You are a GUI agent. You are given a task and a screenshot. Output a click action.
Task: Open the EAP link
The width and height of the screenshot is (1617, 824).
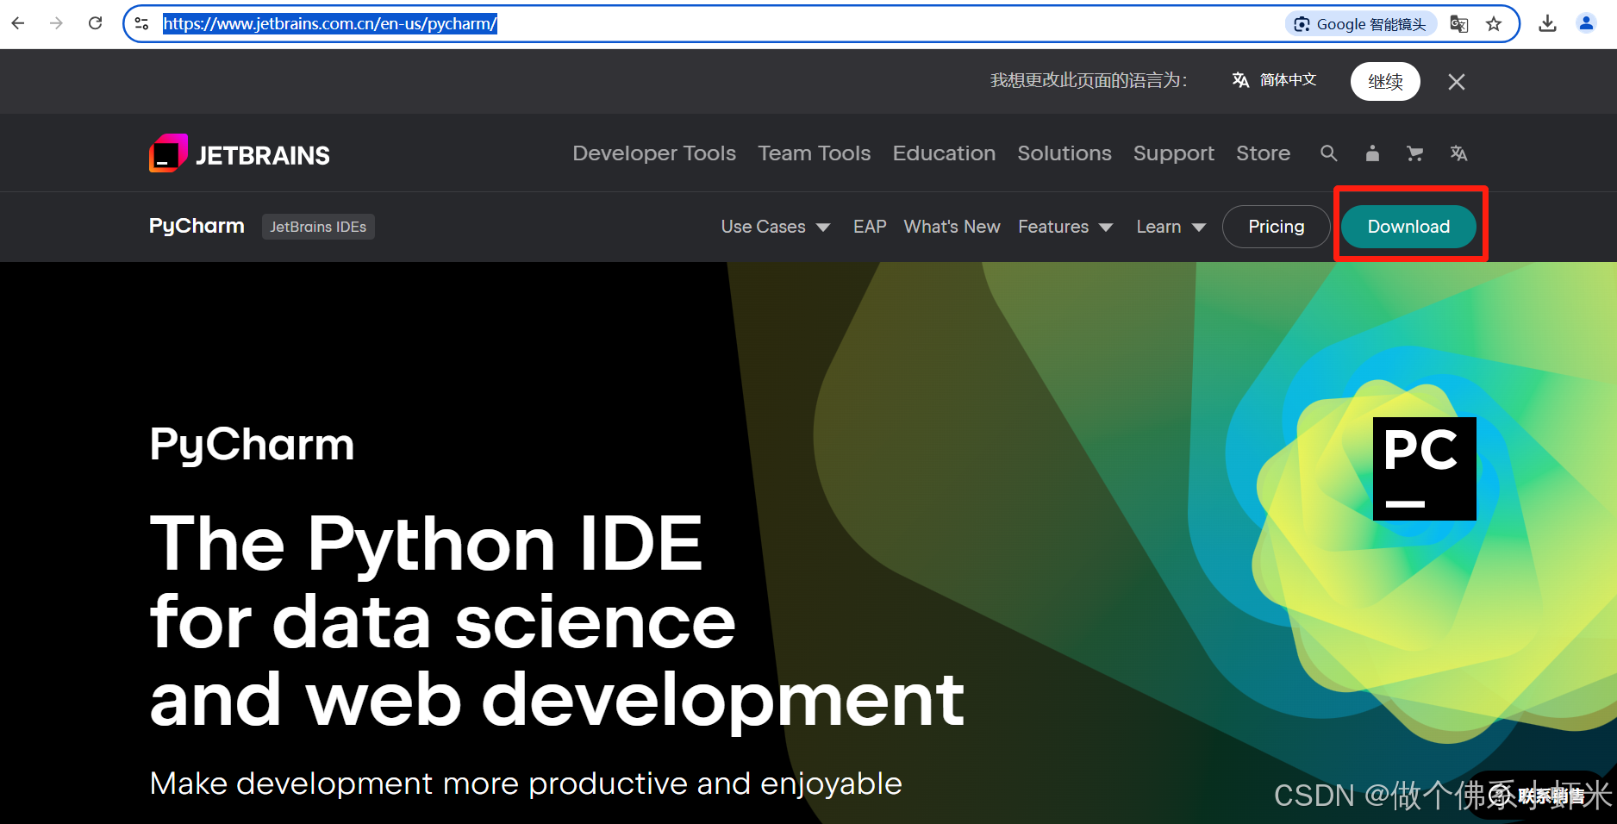pos(870,227)
